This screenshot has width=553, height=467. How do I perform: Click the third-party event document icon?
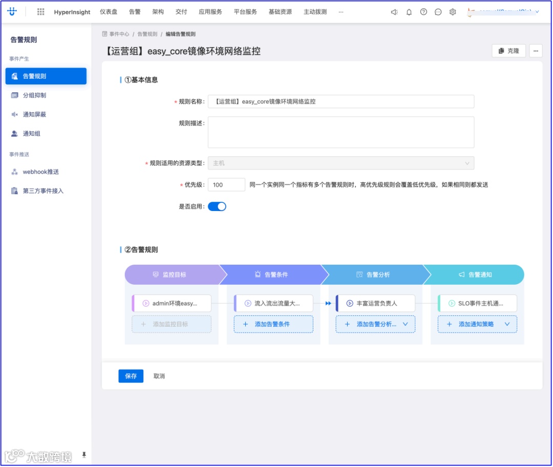(x=14, y=191)
